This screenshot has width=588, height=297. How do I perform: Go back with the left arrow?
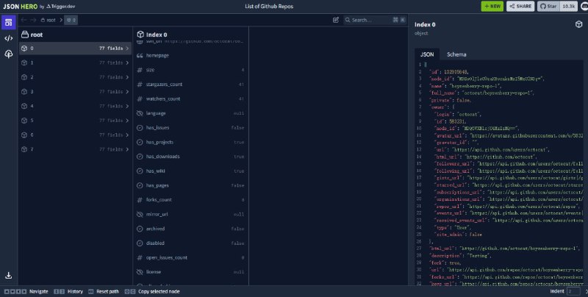pyautogui.click(x=25, y=20)
